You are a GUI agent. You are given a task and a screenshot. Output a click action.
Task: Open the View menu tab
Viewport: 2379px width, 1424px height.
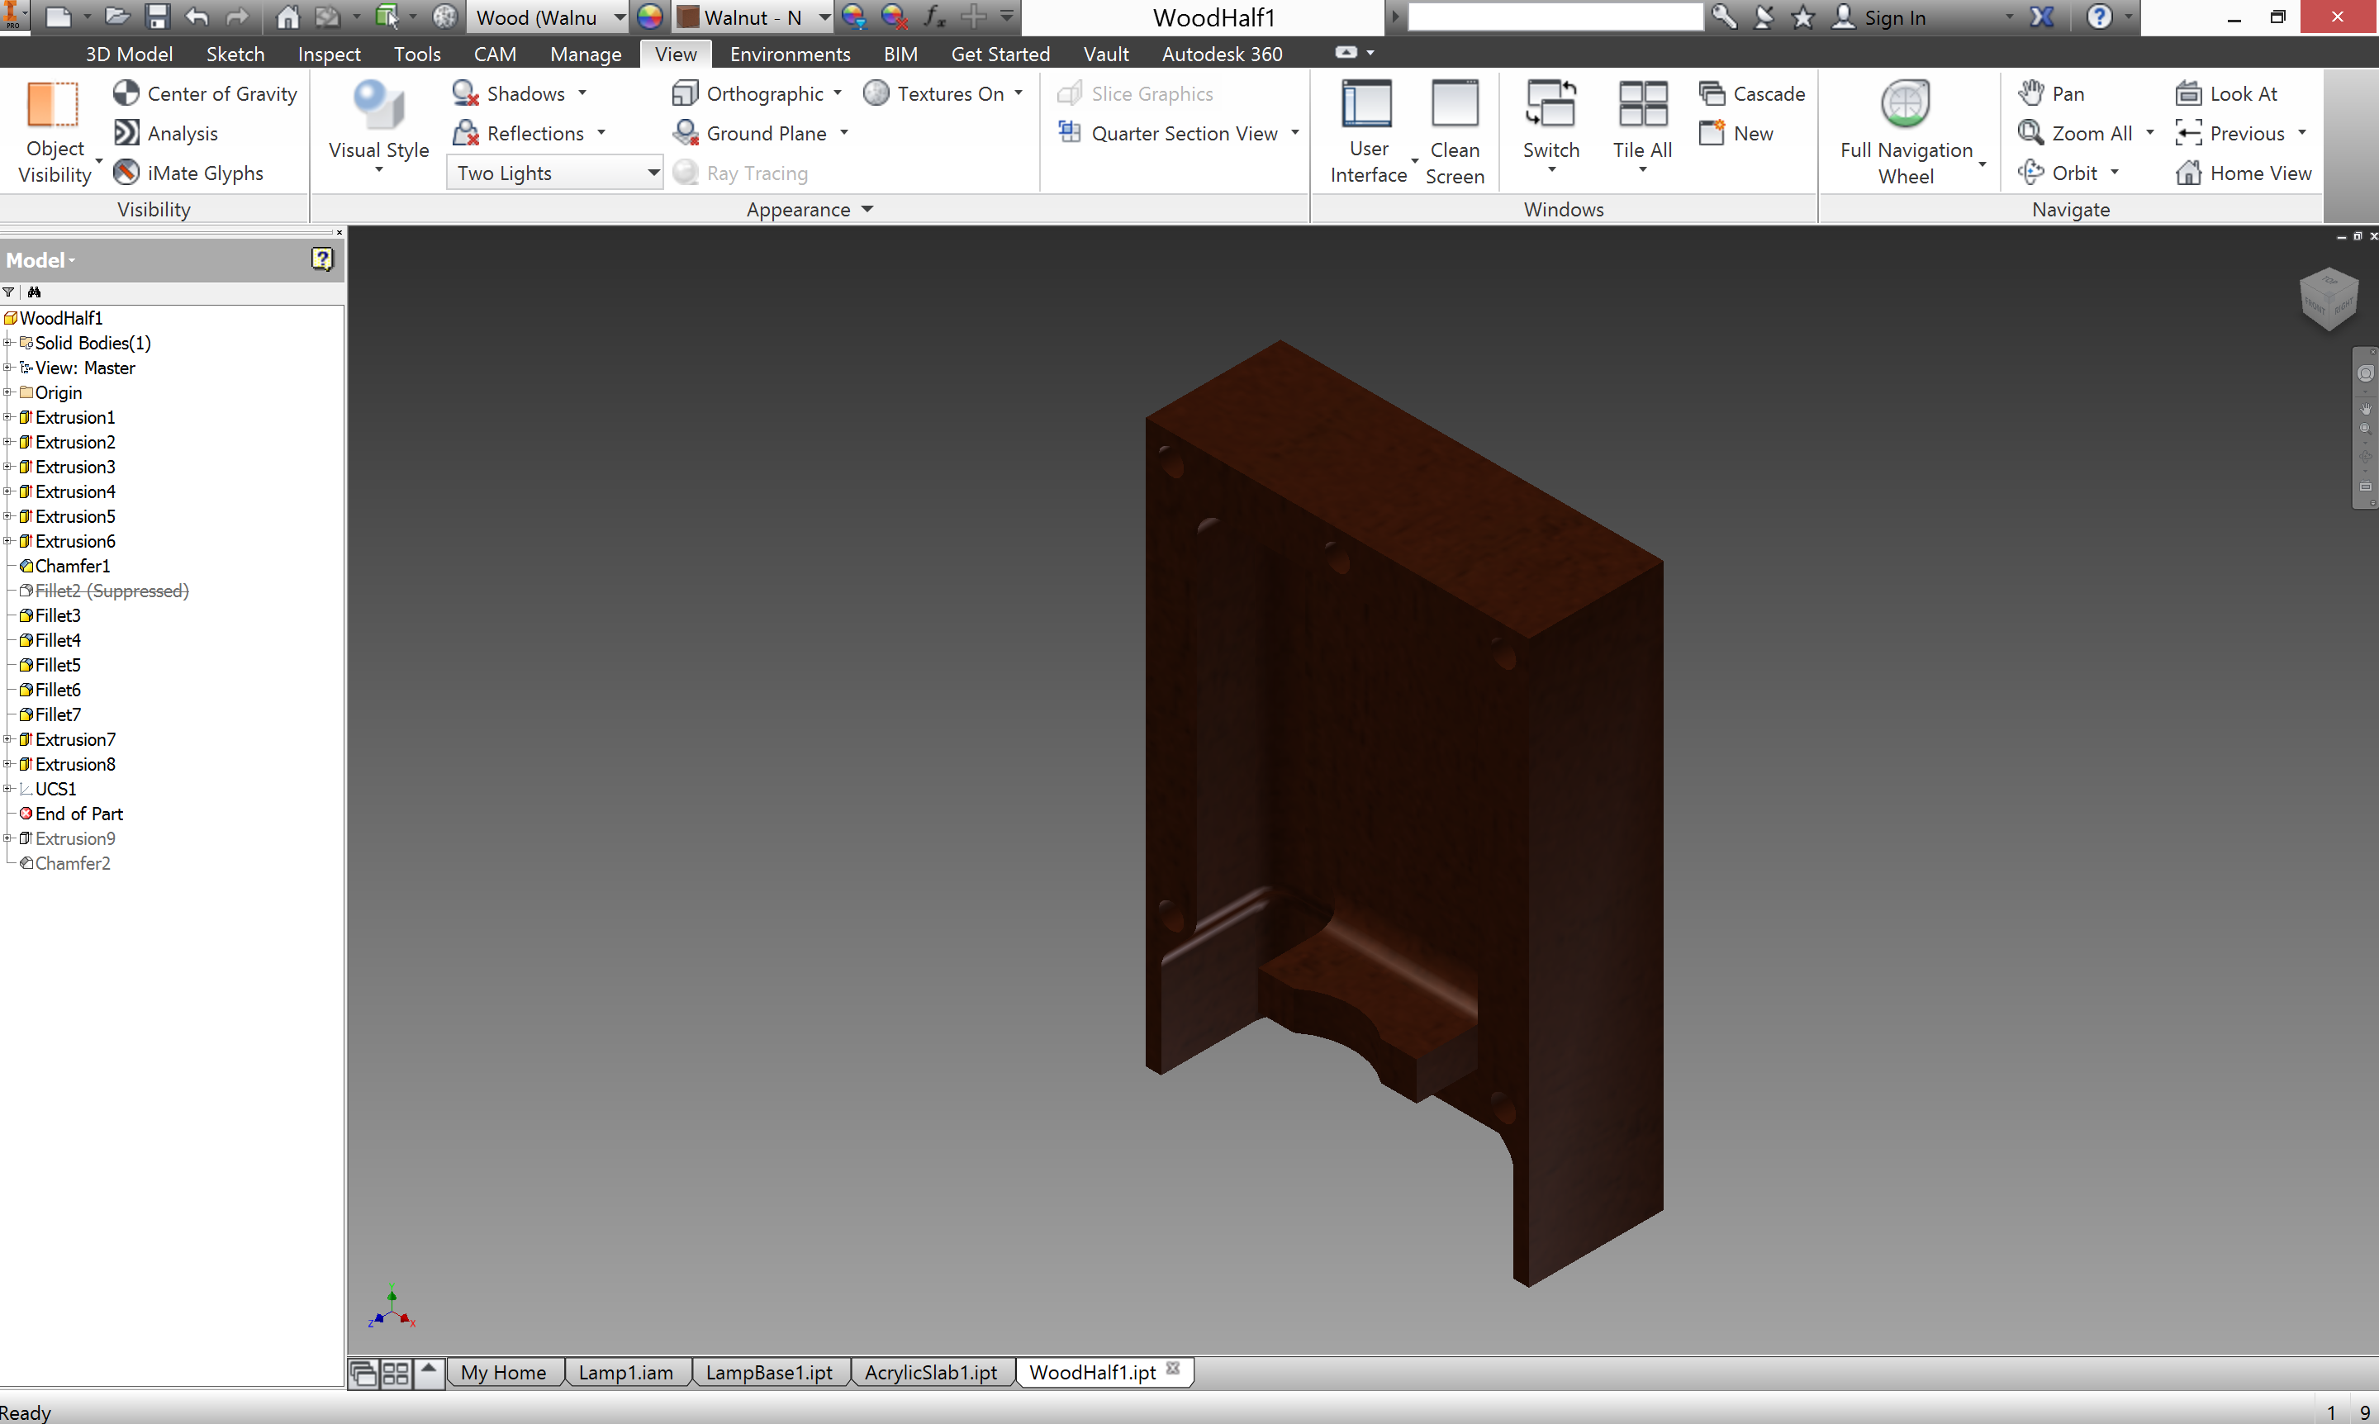coord(674,53)
